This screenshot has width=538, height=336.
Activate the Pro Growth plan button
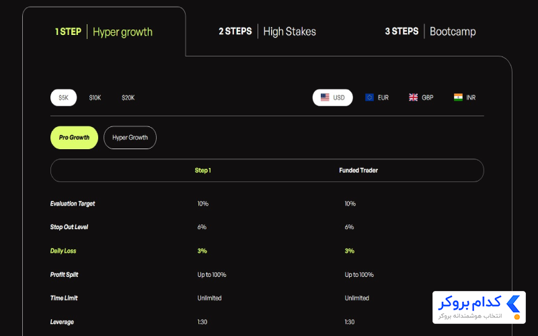tap(74, 138)
